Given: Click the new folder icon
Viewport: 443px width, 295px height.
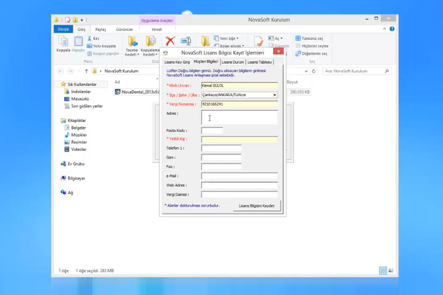Looking at the screenshot, I should [206, 41].
